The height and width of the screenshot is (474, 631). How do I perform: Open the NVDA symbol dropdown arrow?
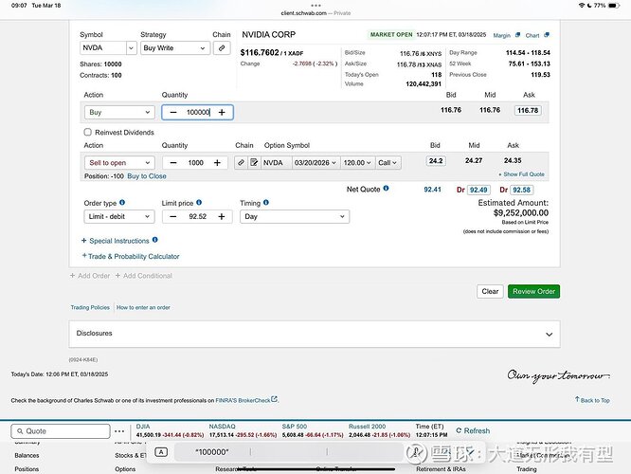click(131, 48)
